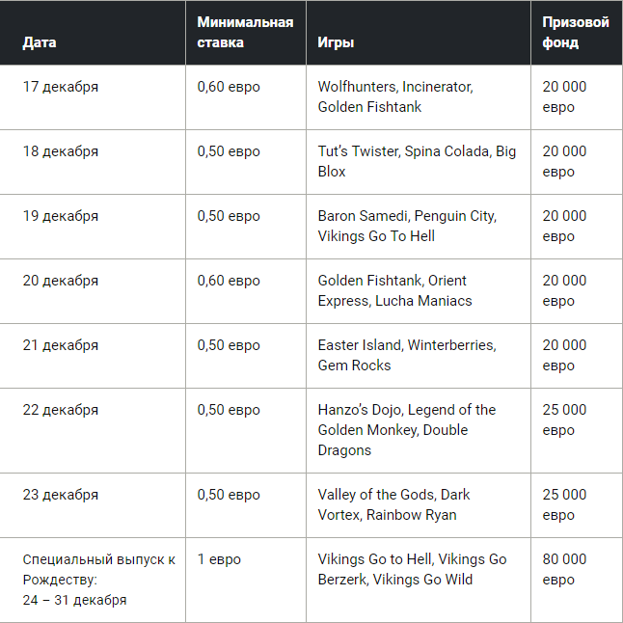Image resolution: width=623 pixels, height=623 pixels.
Task: Click Golden Fishtank, Orient Express games cell
Action: tap(419, 291)
